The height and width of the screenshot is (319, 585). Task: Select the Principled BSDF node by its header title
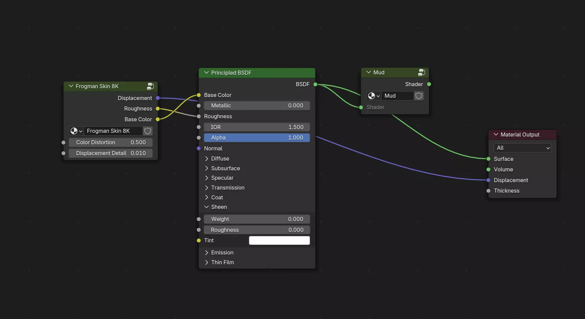(x=231, y=73)
